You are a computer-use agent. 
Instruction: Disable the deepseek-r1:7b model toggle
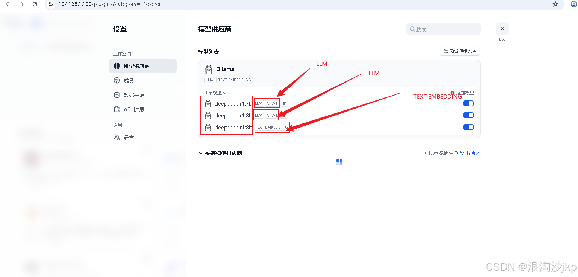pos(468,103)
